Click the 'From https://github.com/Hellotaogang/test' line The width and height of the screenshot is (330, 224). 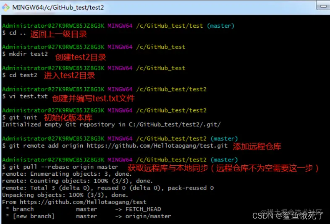[74, 202]
